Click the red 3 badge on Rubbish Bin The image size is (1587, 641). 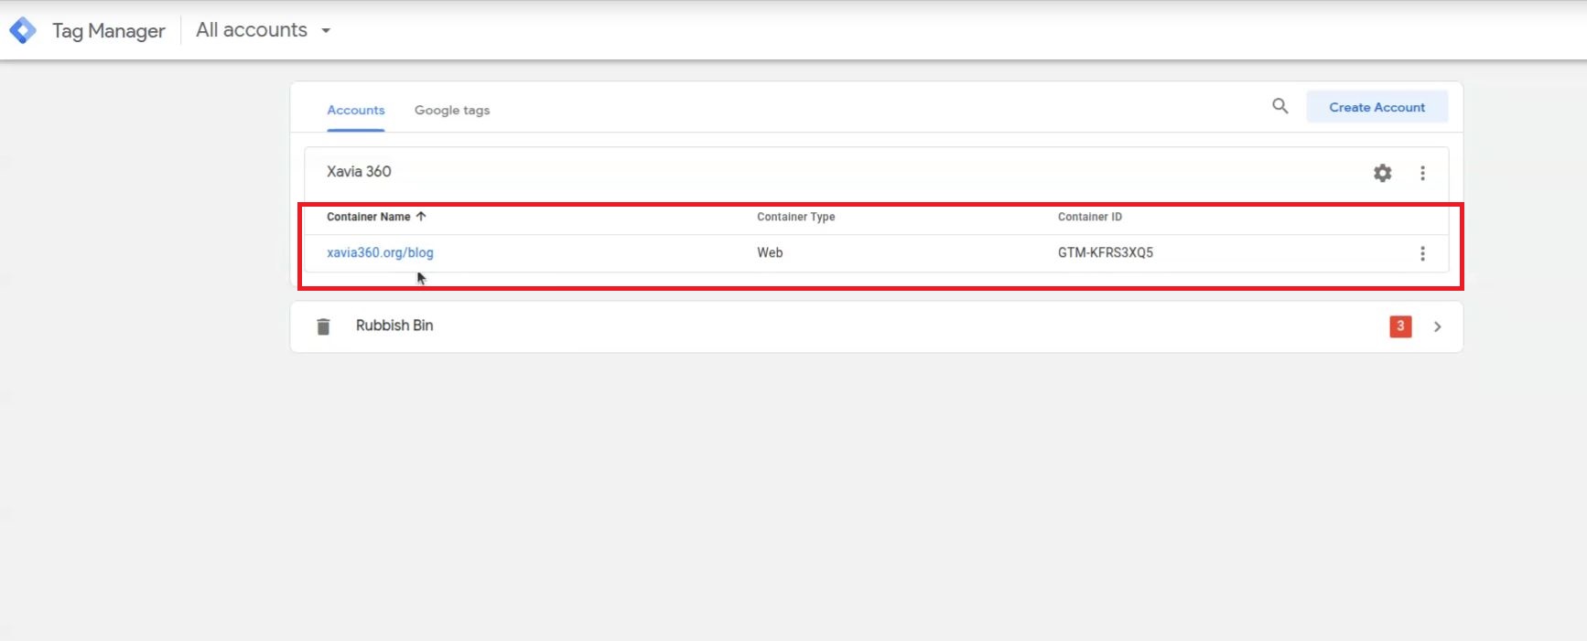(x=1400, y=326)
